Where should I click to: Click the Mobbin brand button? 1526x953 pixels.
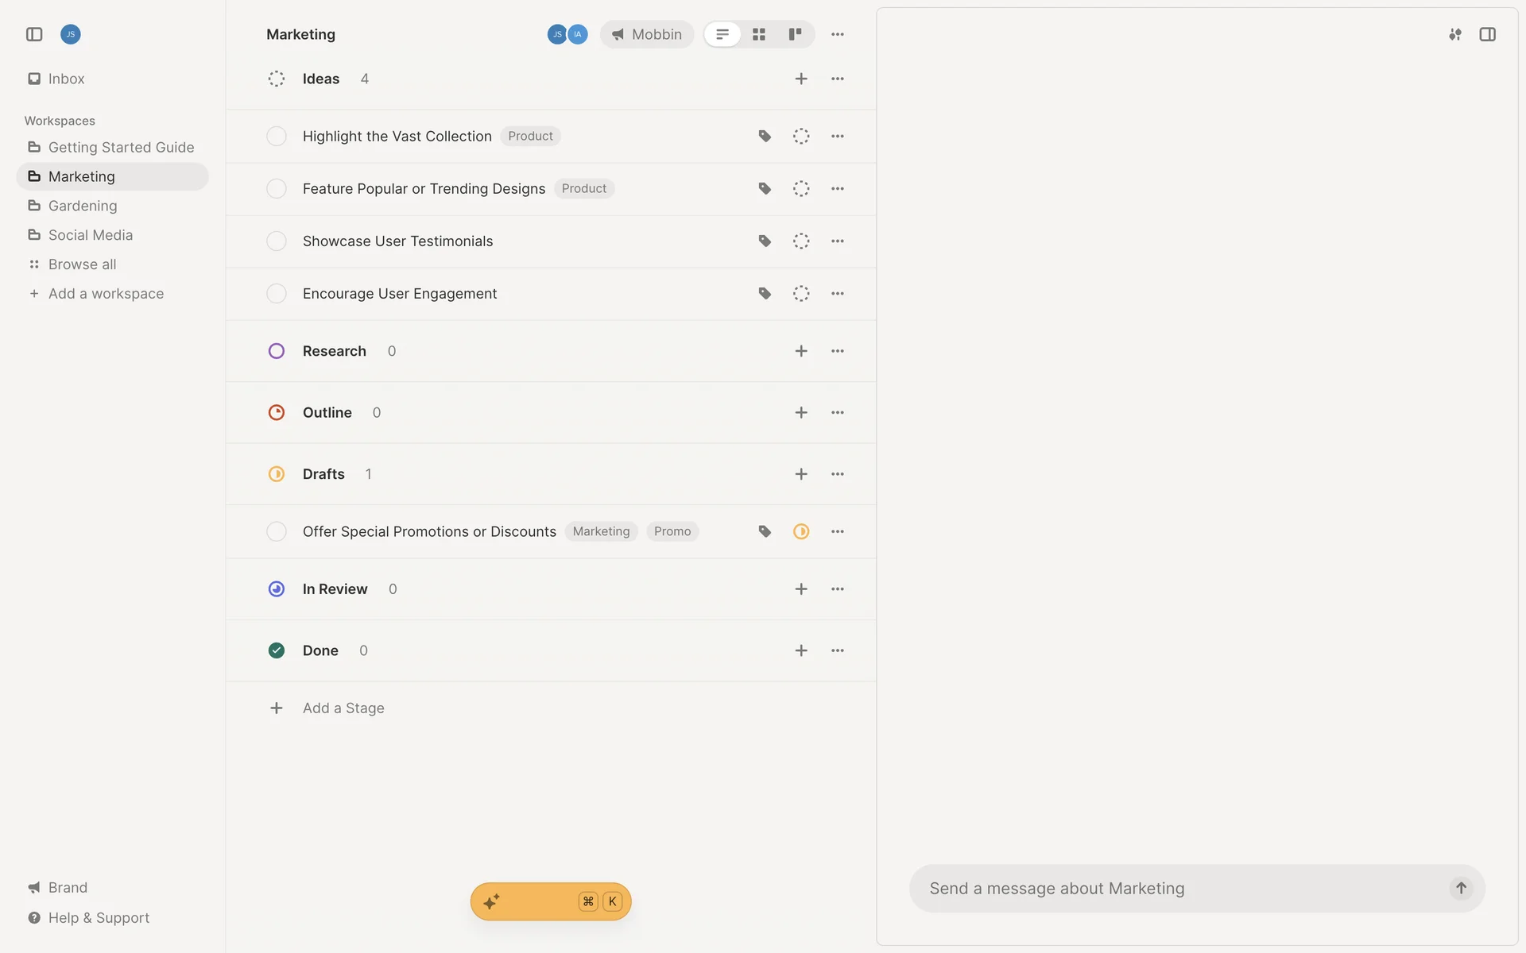[647, 34]
